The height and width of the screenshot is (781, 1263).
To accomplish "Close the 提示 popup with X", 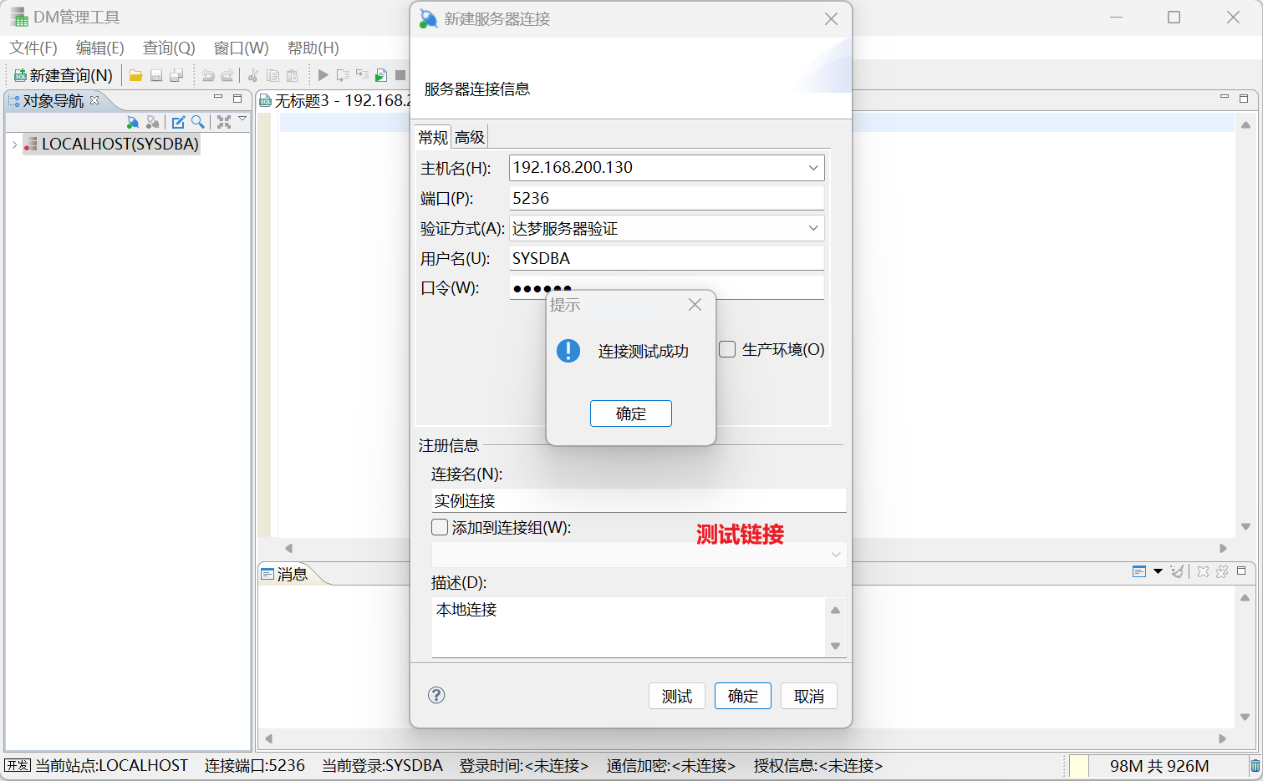I will (695, 305).
